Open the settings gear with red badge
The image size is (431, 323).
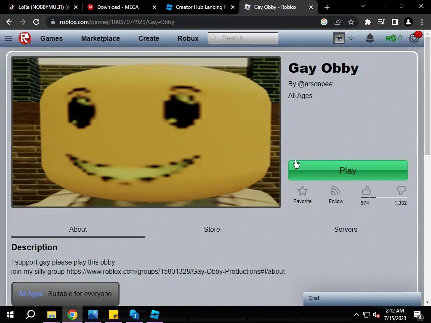tap(415, 37)
